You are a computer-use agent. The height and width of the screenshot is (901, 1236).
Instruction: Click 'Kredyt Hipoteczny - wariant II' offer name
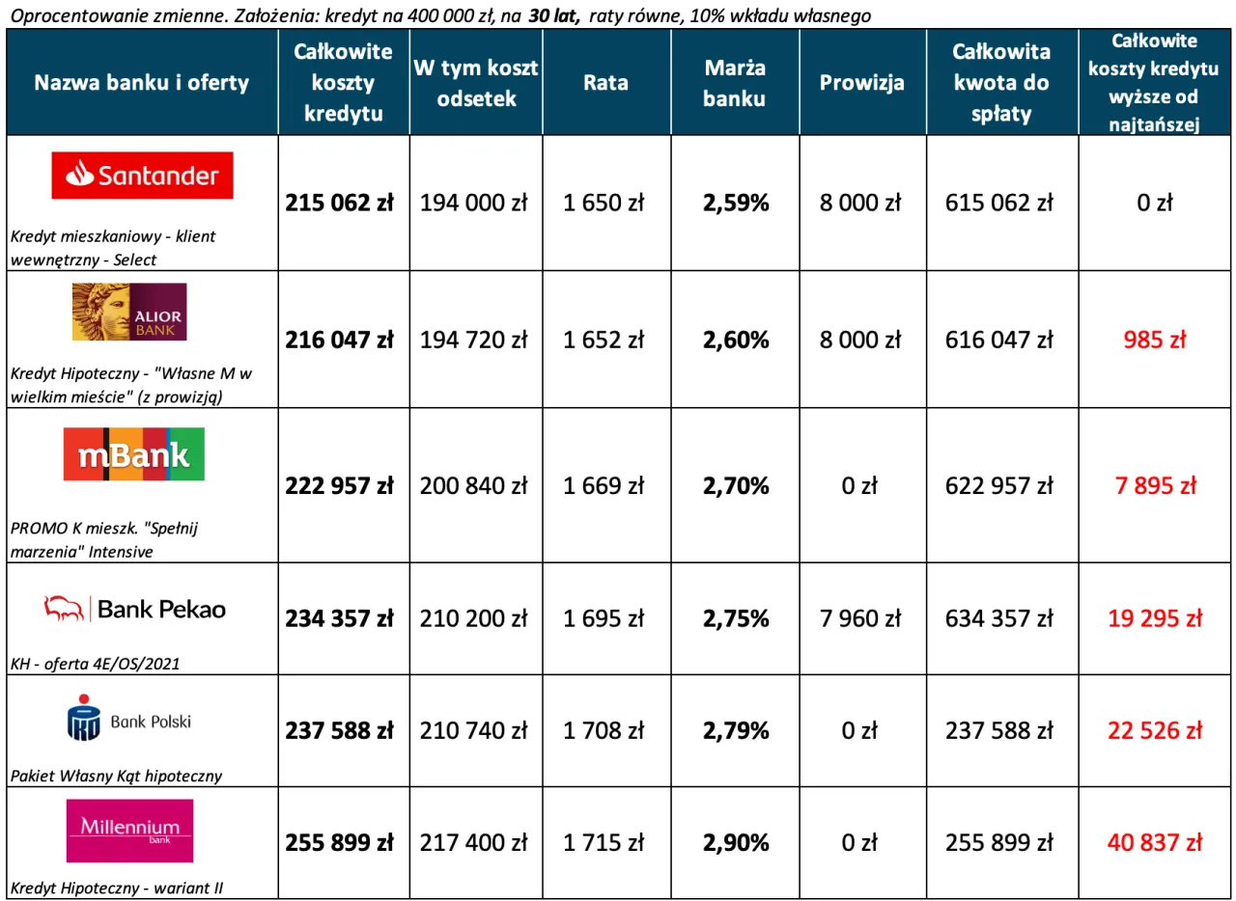[117, 887]
